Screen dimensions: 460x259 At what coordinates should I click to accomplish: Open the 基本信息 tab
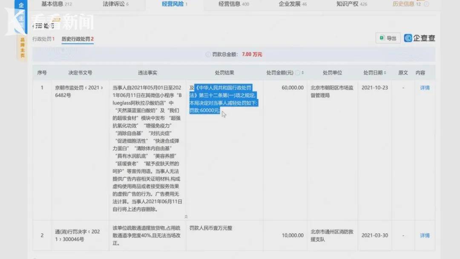click(x=53, y=4)
